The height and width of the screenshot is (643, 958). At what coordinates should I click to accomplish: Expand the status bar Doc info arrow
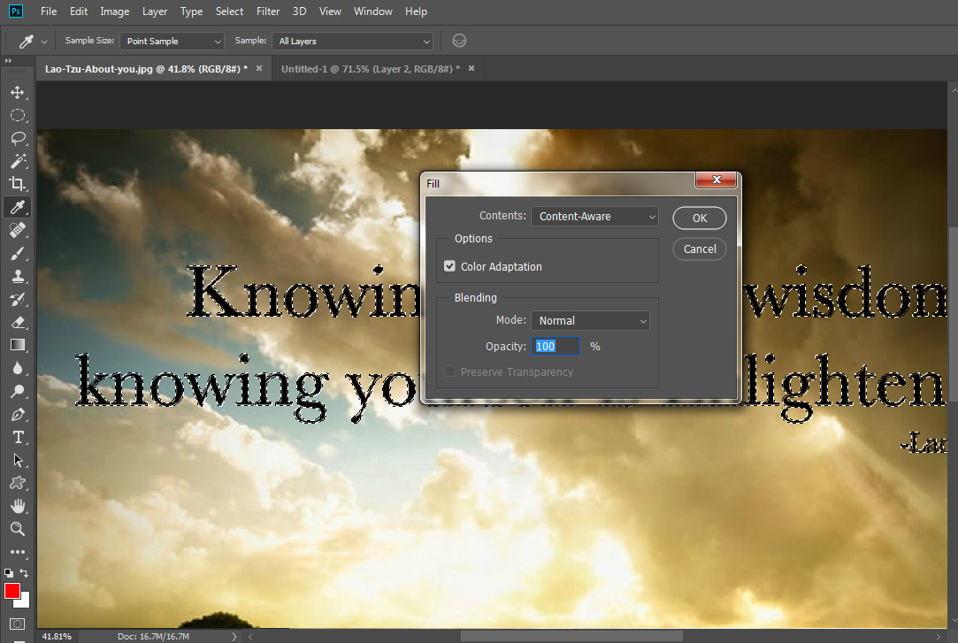point(234,636)
